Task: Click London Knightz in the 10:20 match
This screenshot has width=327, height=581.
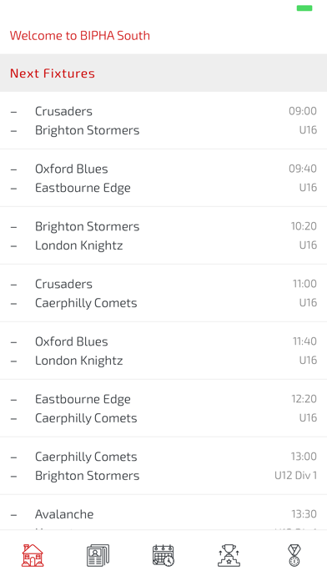Action: coord(79,245)
